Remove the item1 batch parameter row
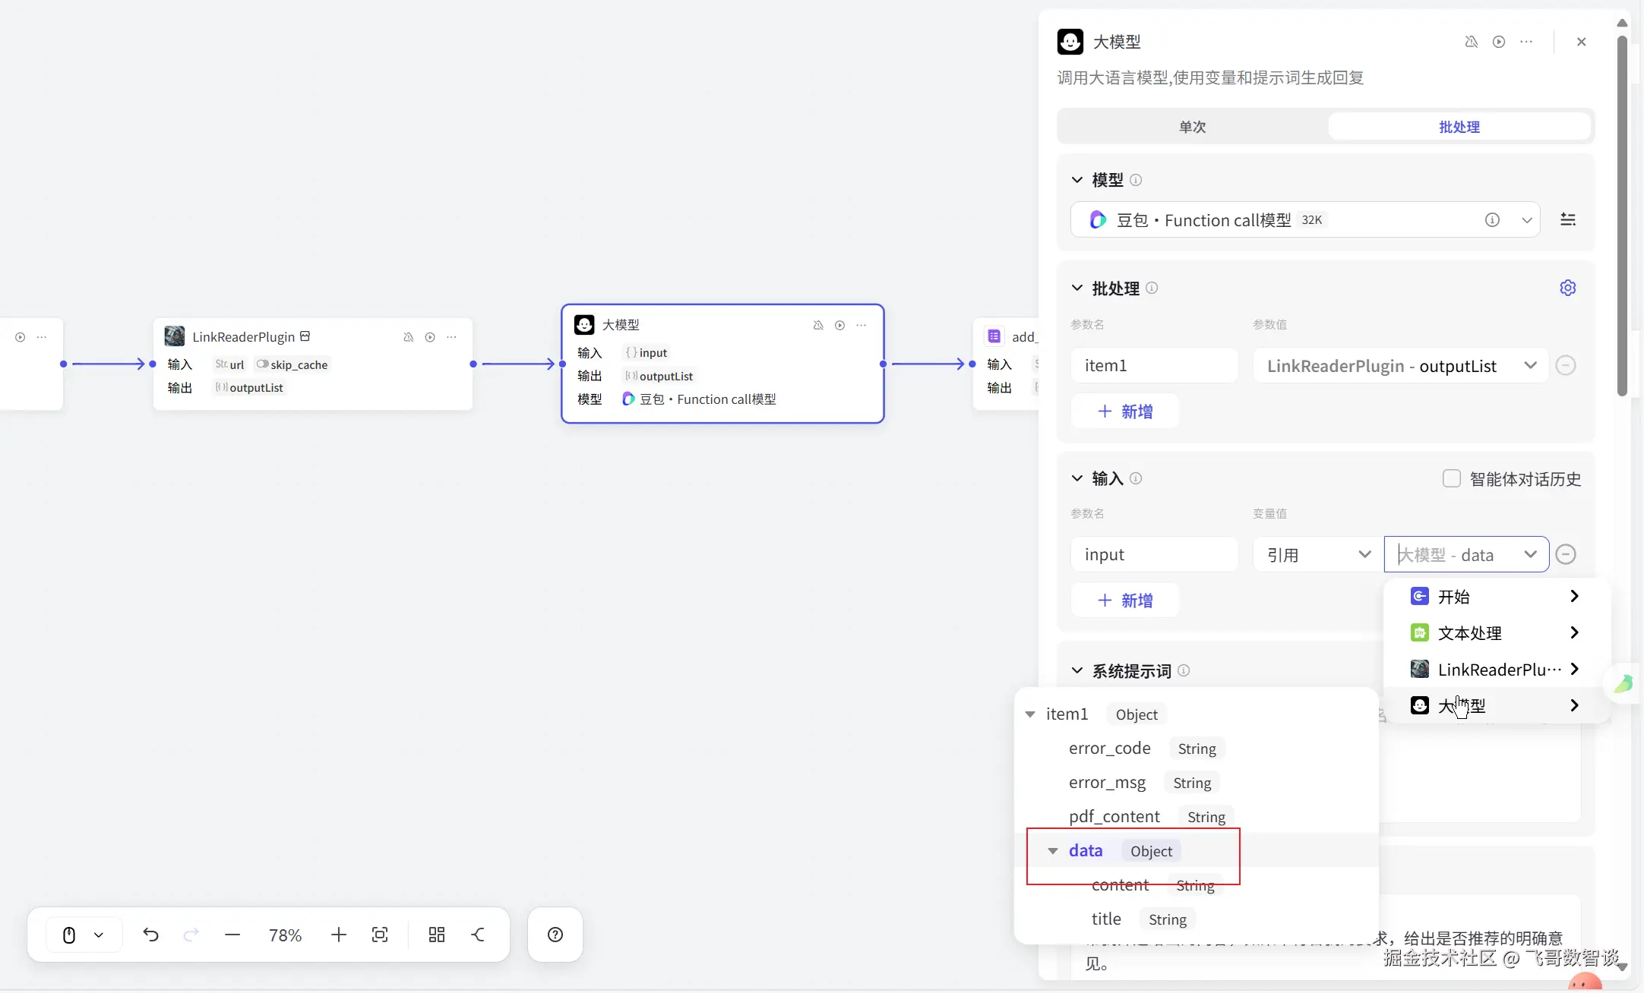Image resolution: width=1644 pixels, height=993 pixels. coord(1565,366)
